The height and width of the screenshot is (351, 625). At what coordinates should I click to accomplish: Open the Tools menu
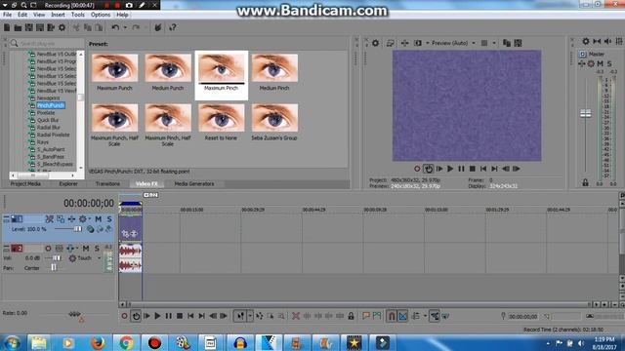[78, 15]
